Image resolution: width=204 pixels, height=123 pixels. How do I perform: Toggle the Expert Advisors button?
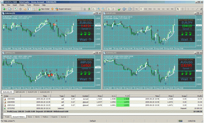[x=63, y=9]
